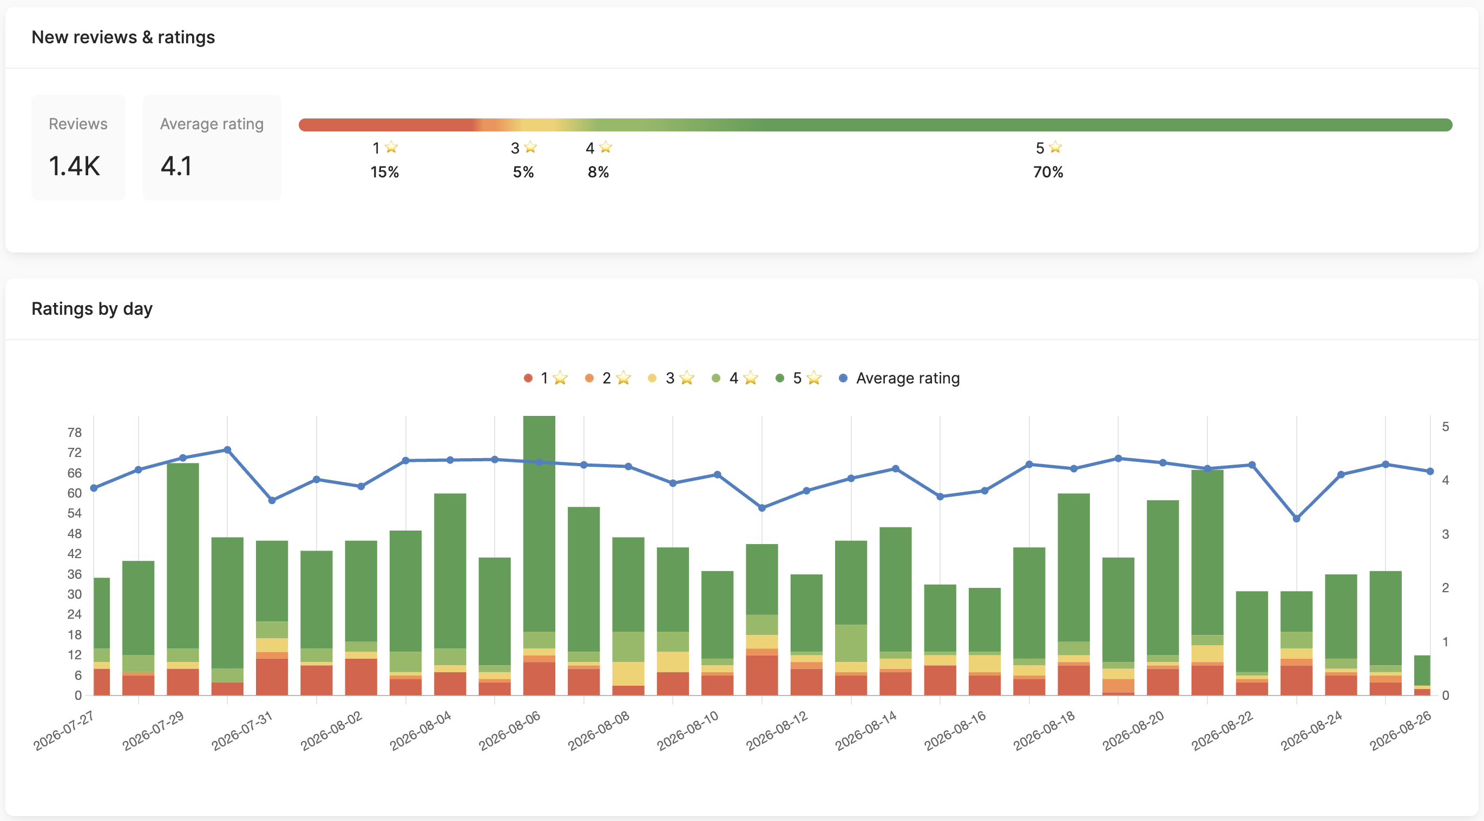1484x821 pixels.
Task: Click the left y-axis value 78
Action: (x=75, y=432)
